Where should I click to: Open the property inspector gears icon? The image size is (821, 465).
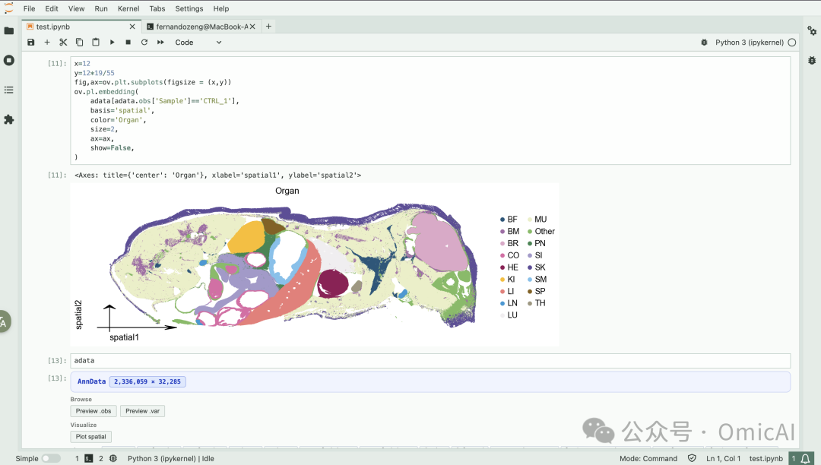[x=812, y=31]
